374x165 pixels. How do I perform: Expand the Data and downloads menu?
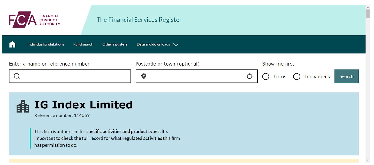(153, 44)
